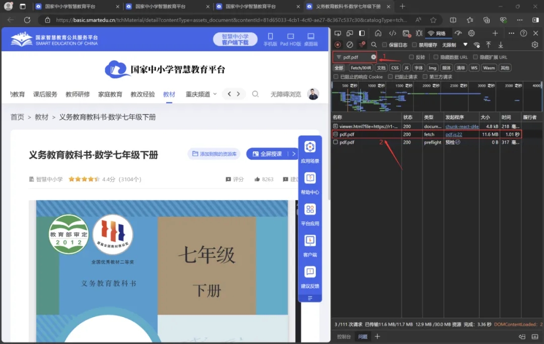Enable the 禁用缓存 checkbox

[x=415, y=45]
